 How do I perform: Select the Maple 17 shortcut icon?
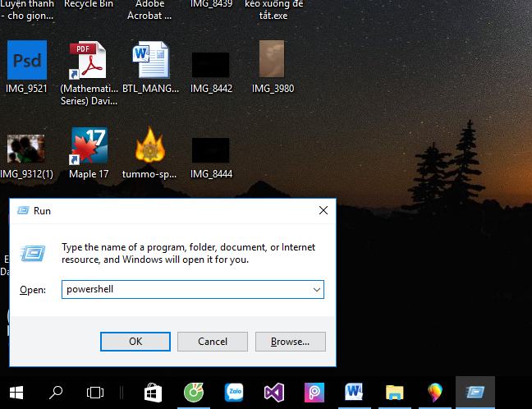point(89,146)
